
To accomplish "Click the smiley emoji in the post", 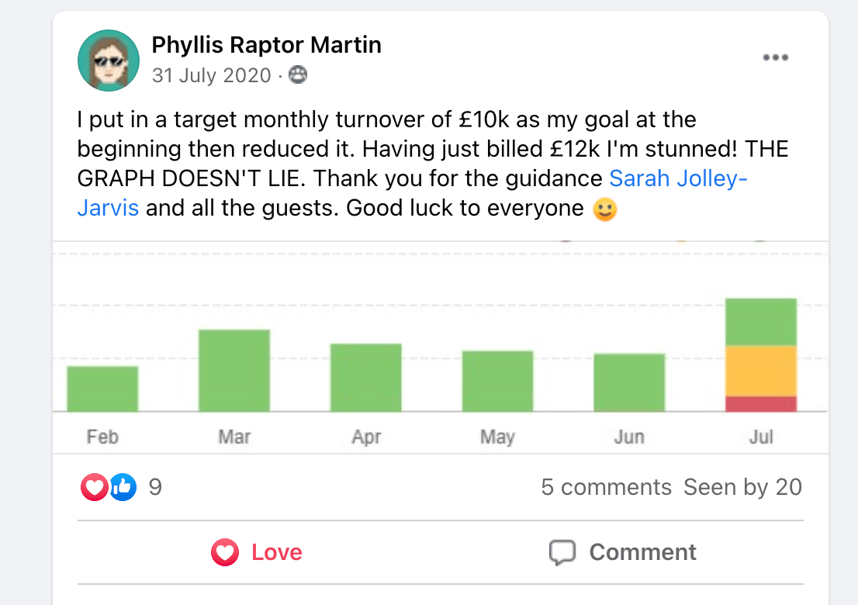I will pos(604,209).
